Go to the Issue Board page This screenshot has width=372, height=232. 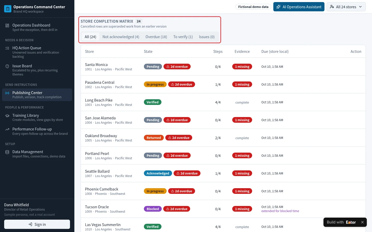37,70
